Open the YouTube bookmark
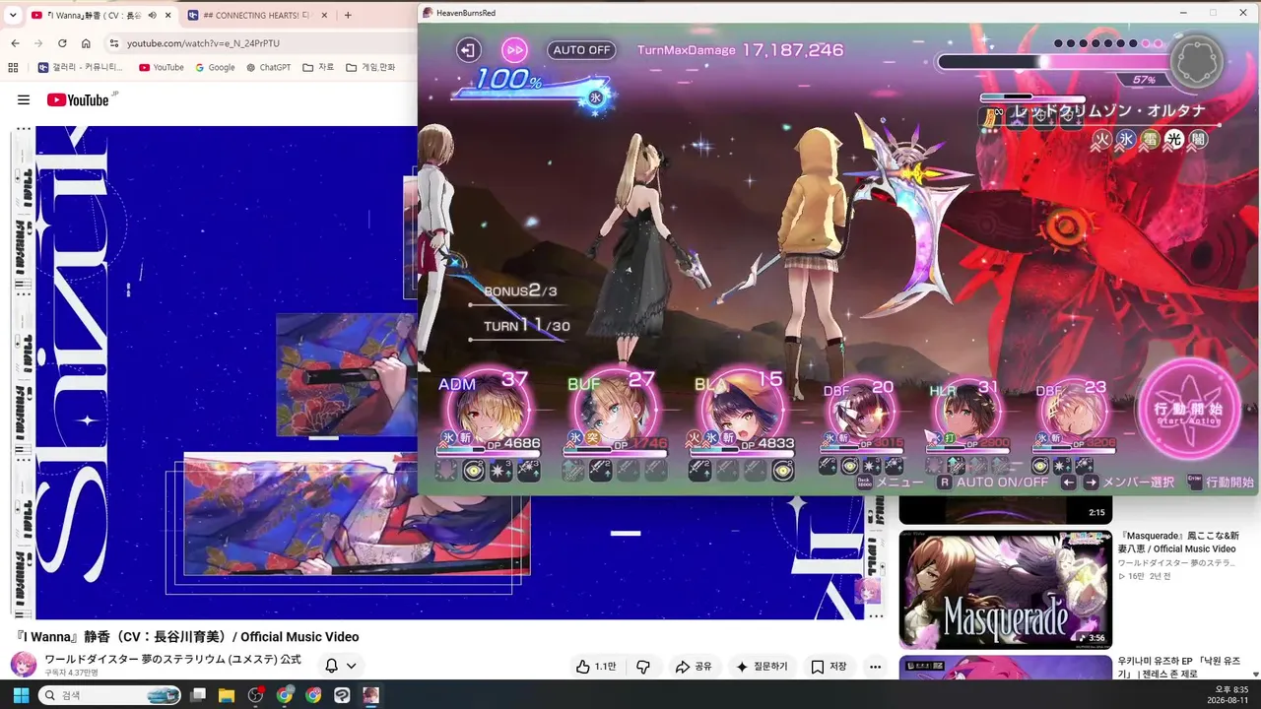This screenshot has height=709, width=1261. [162, 68]
